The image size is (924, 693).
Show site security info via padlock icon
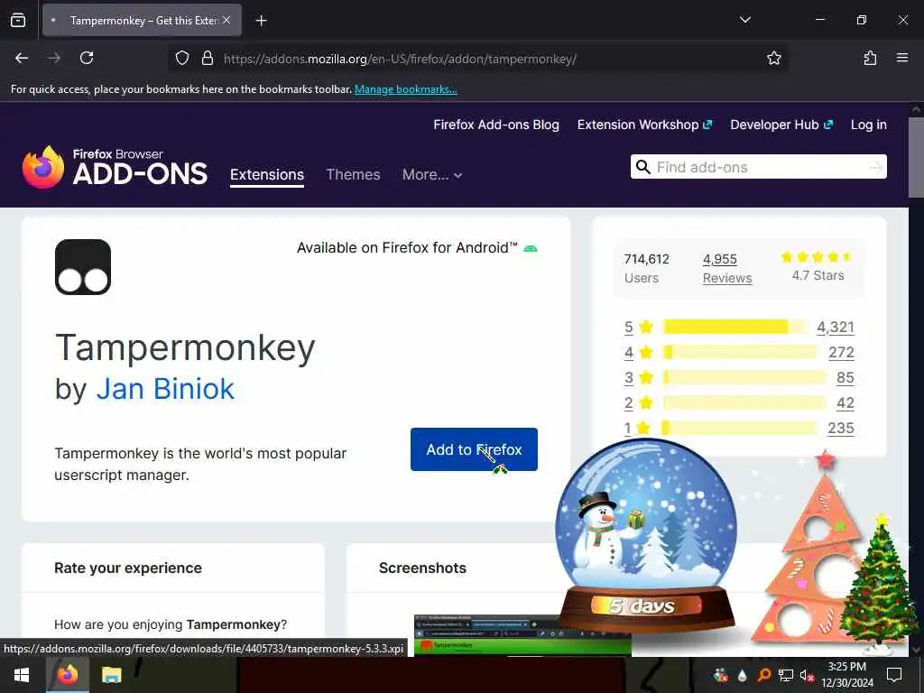(x=207, y=59)
